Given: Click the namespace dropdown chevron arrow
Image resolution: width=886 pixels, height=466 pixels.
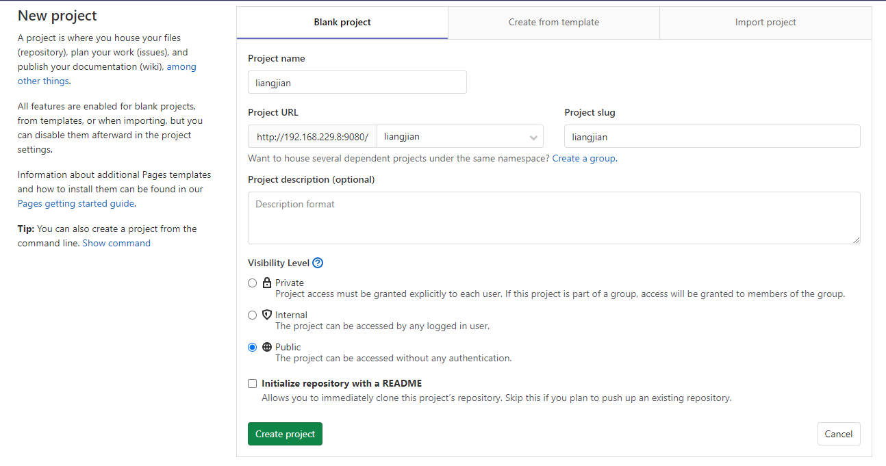Looking at the screenshot, I should [x=533, y=138].
